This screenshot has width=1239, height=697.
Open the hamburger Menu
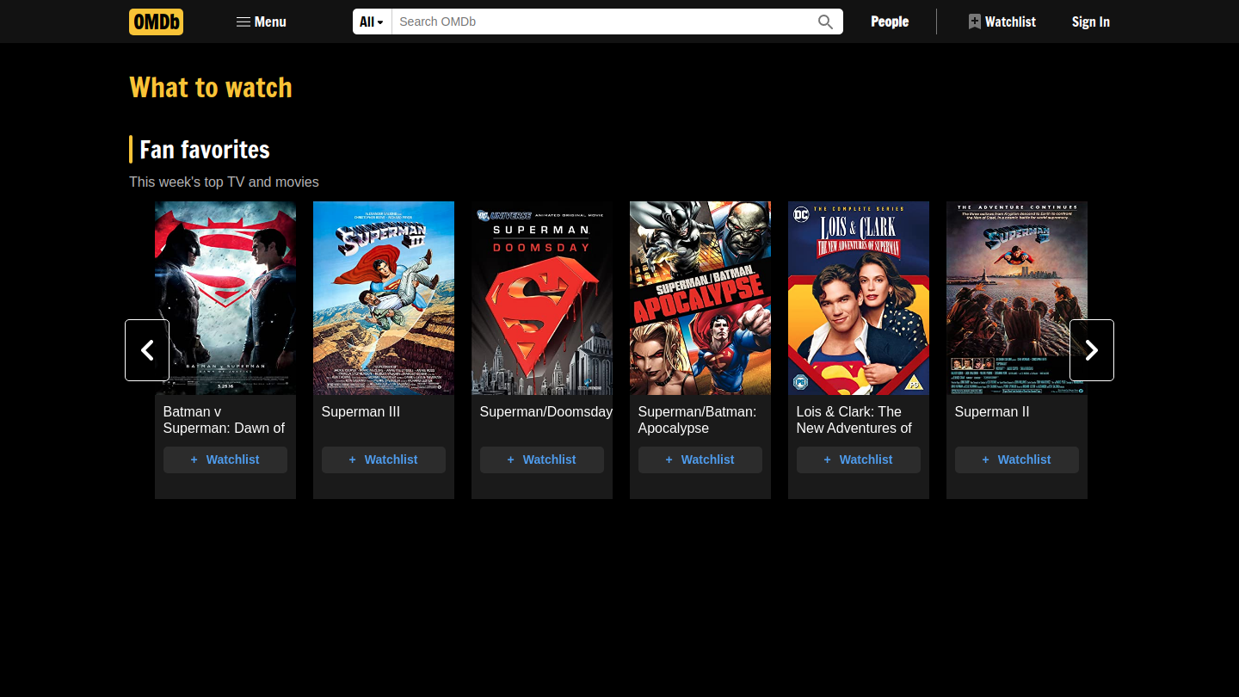pos(262,22)
